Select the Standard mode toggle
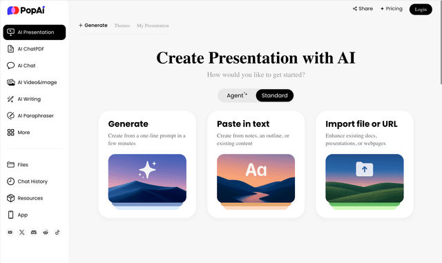The height and width of the screenshot is (263, 442). point(275,95)
